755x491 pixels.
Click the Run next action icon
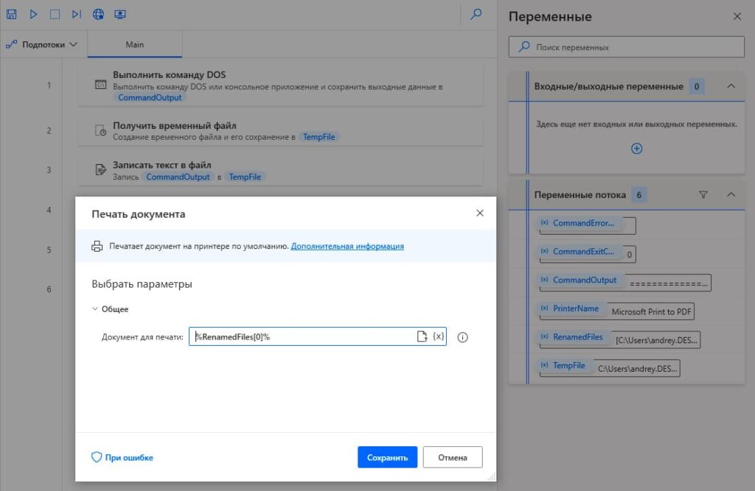[77, 14]
